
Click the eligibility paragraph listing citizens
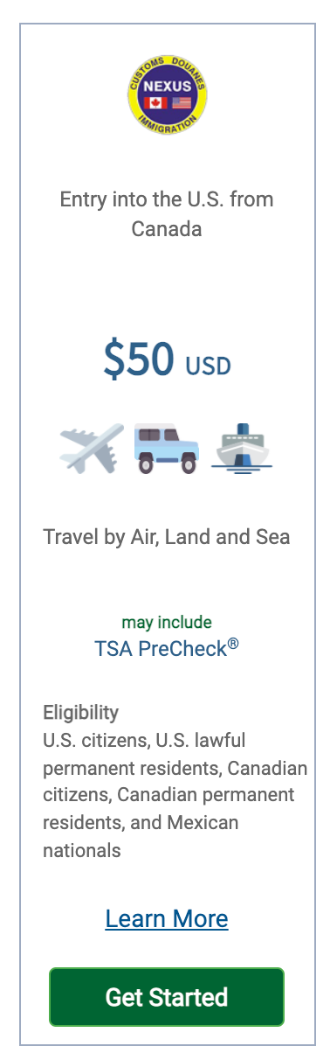175,795
